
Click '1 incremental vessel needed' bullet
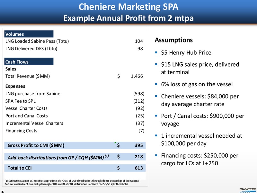pyautogui.click(x=202, y=140)
